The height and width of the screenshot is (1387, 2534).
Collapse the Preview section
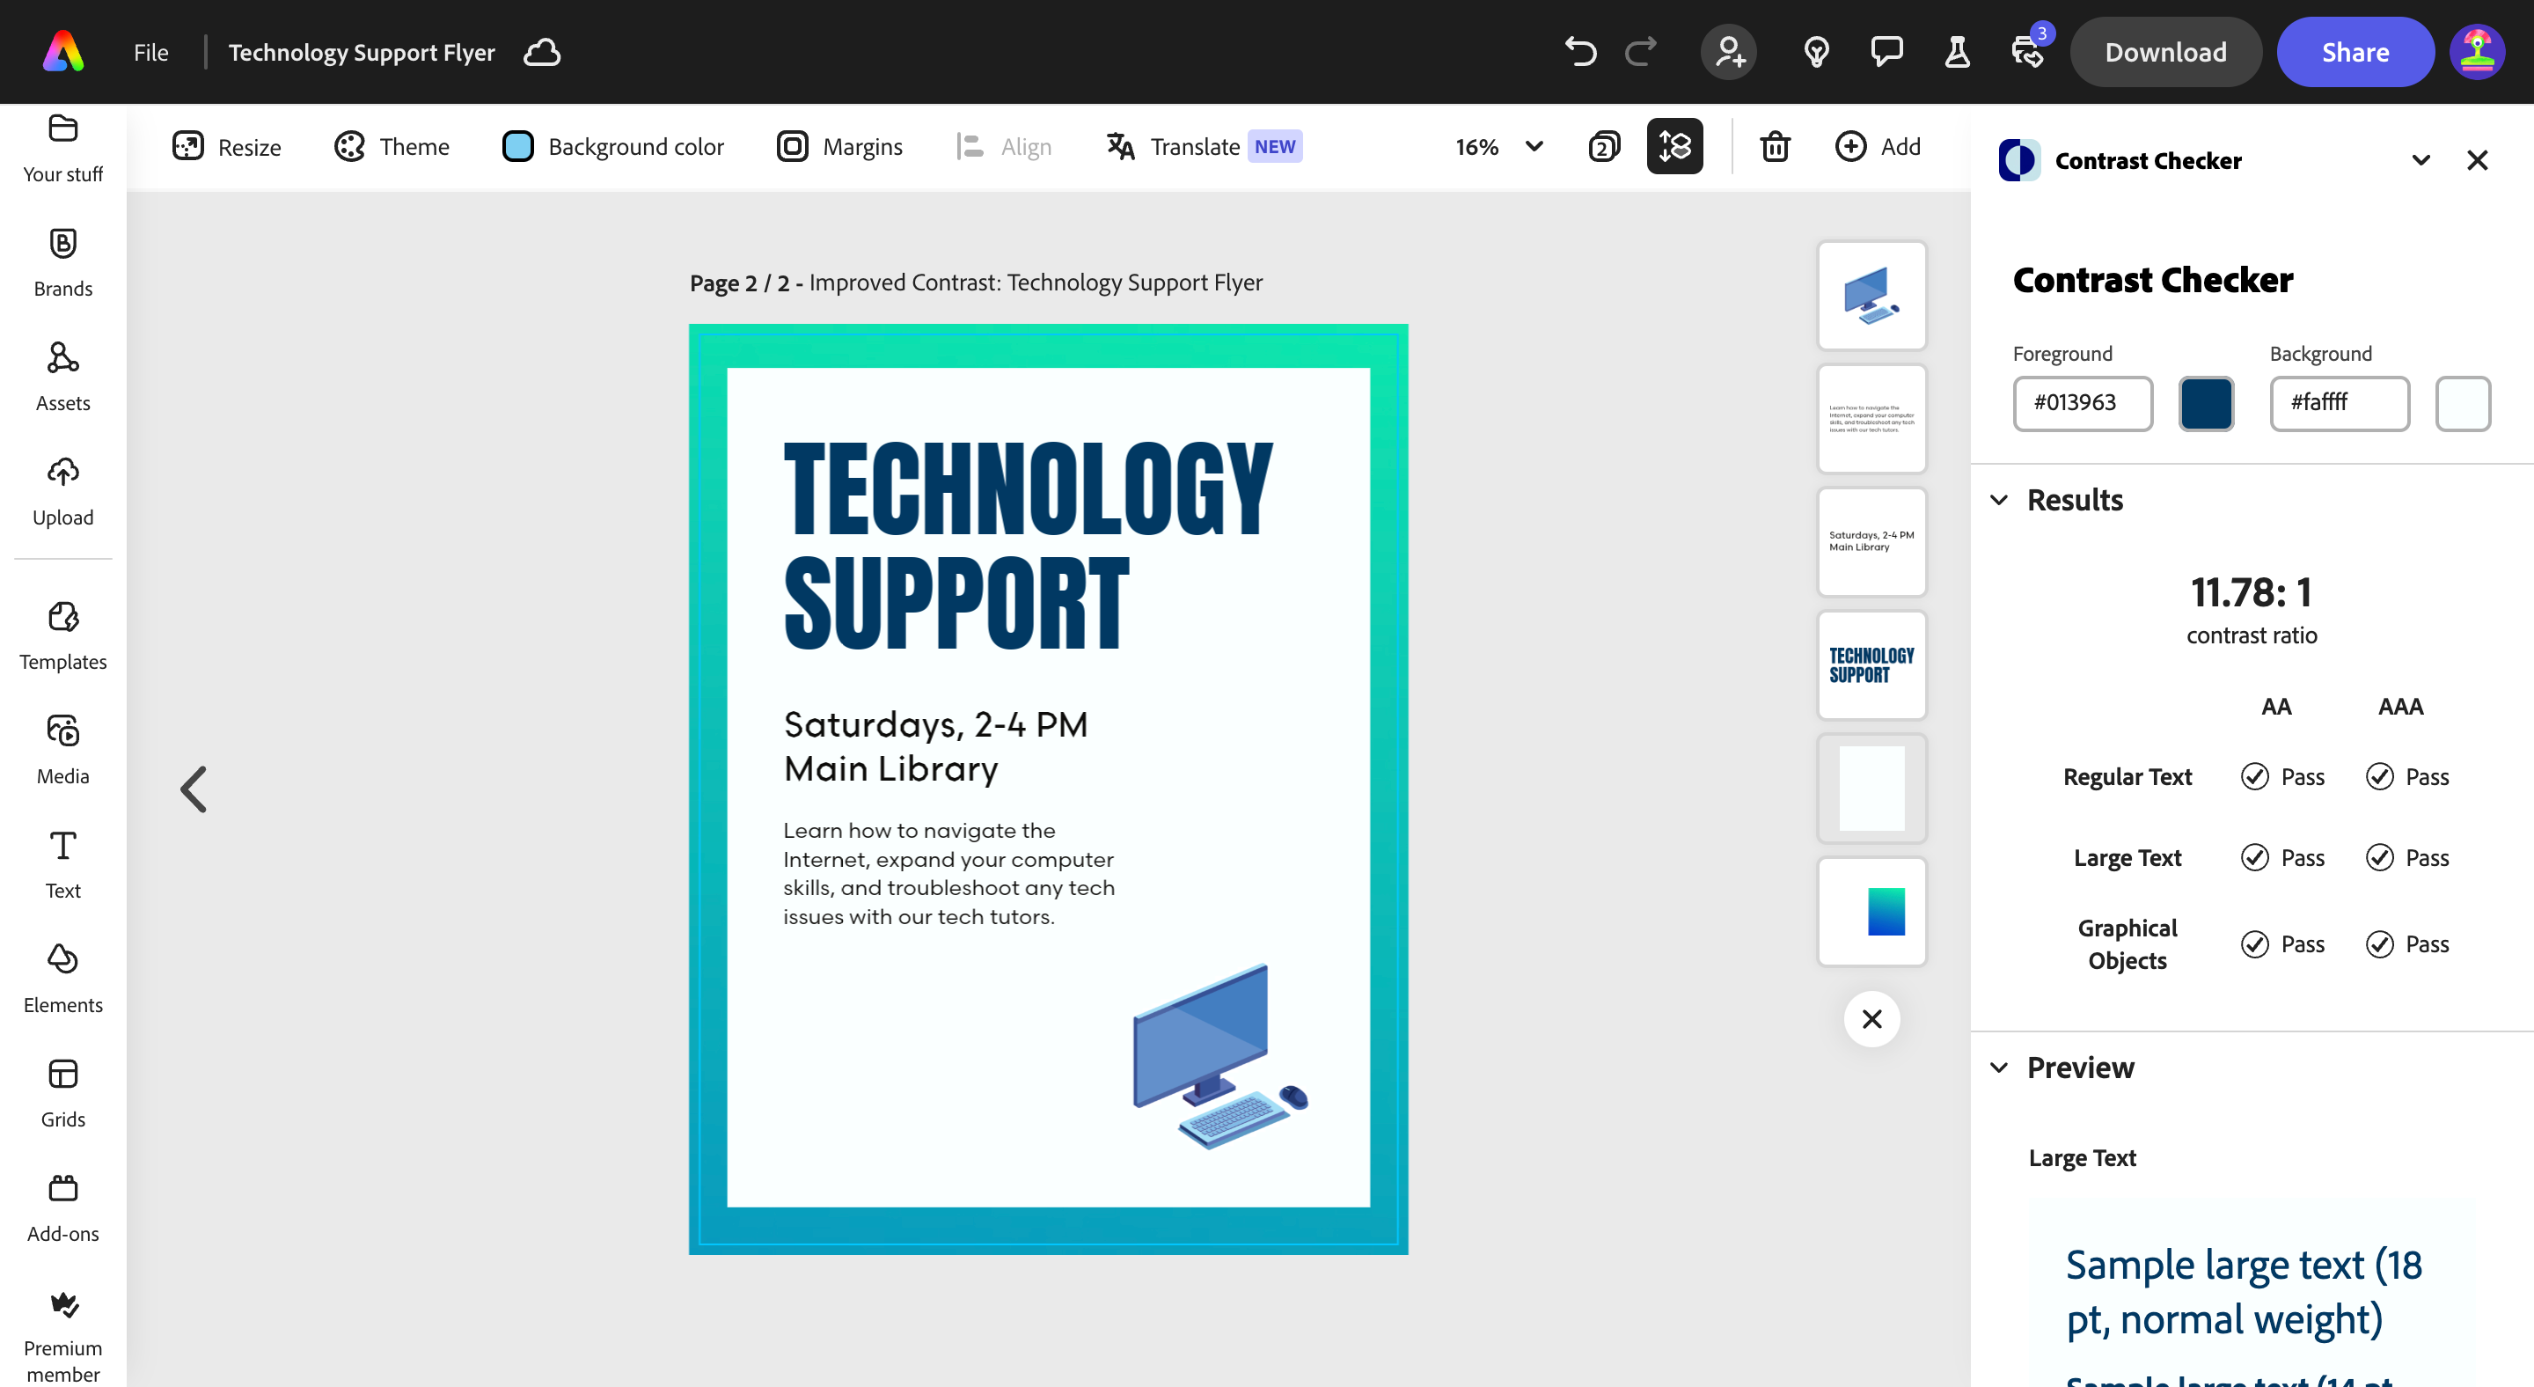tap(1999, 1068)
